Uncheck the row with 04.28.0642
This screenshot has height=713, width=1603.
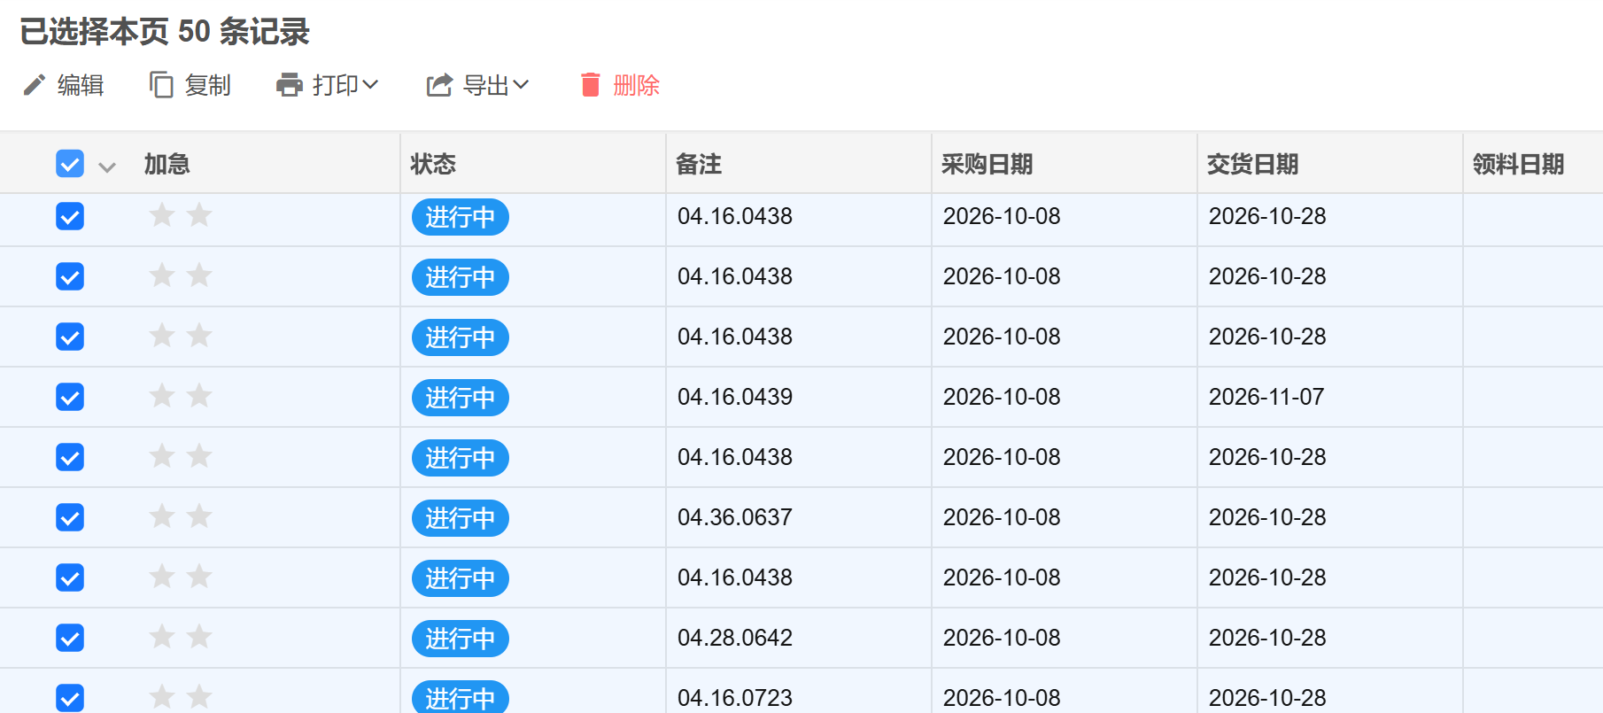(70, 638)
